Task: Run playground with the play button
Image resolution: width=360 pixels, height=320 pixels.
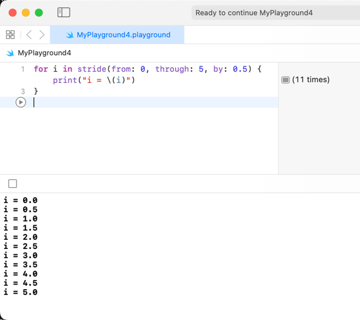Action: click(x=21, y=103)
